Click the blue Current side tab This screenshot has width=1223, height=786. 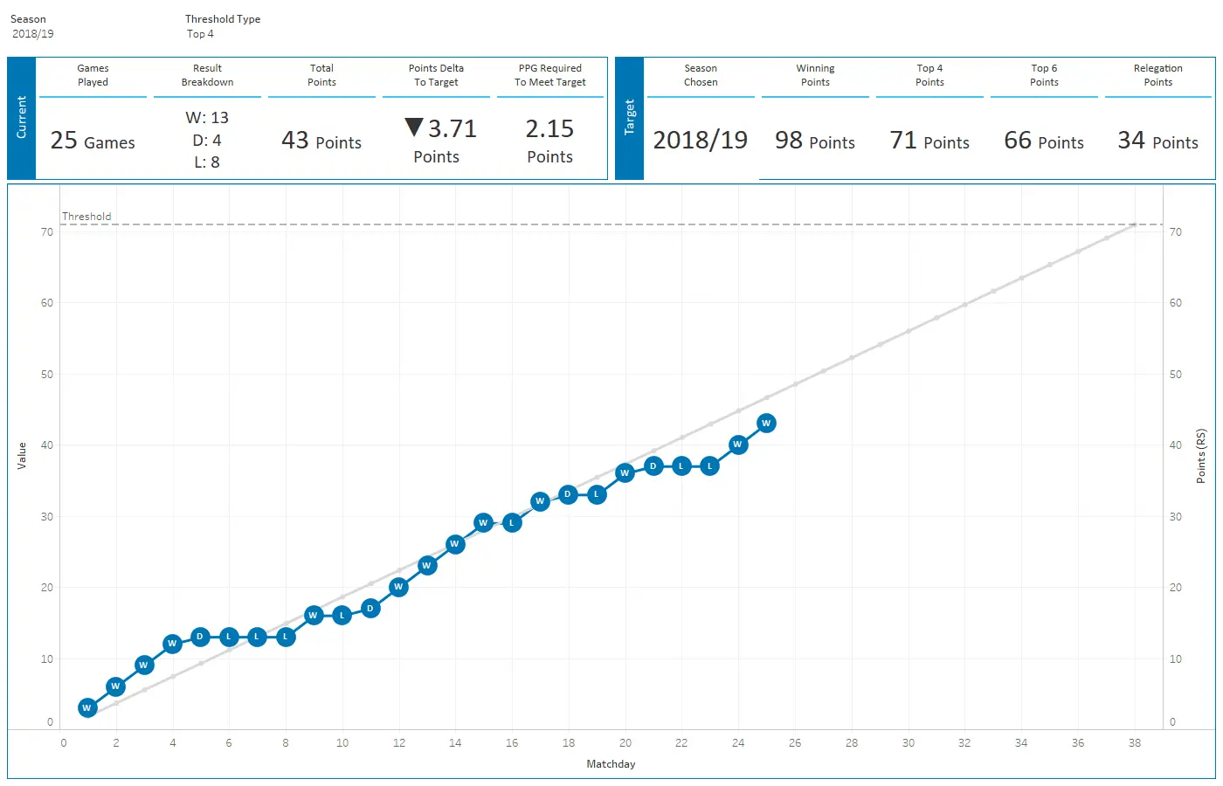[x=22, y=119]
